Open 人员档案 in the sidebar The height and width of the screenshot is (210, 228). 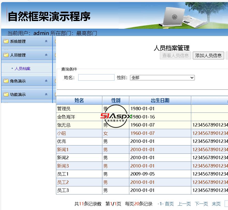(x=23, y=69)
